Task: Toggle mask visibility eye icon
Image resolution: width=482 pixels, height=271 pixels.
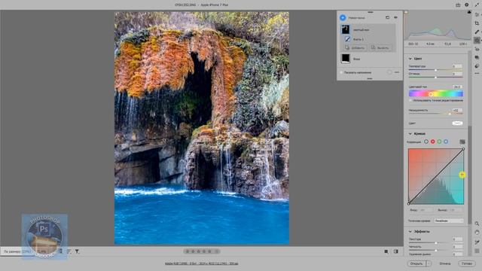Action: (395, 18)
